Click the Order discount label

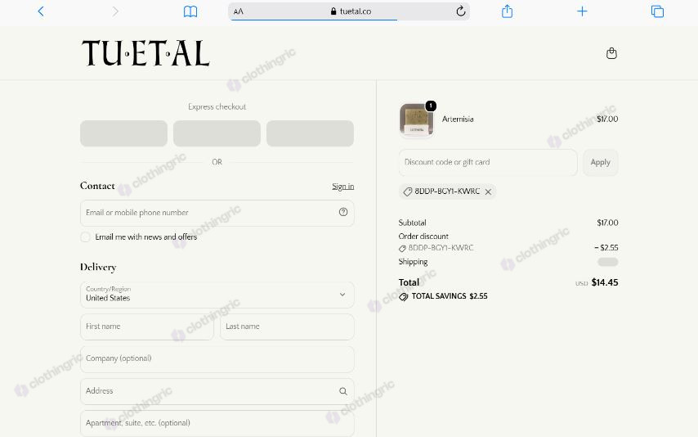[423, 237]
